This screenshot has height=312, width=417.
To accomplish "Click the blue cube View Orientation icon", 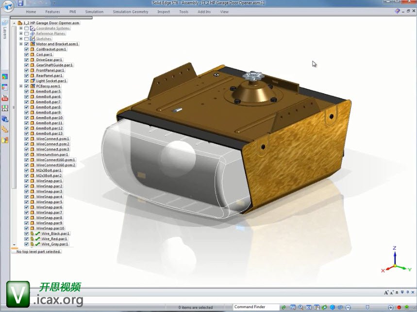I will pyautogui.click(x=333, y=308).
